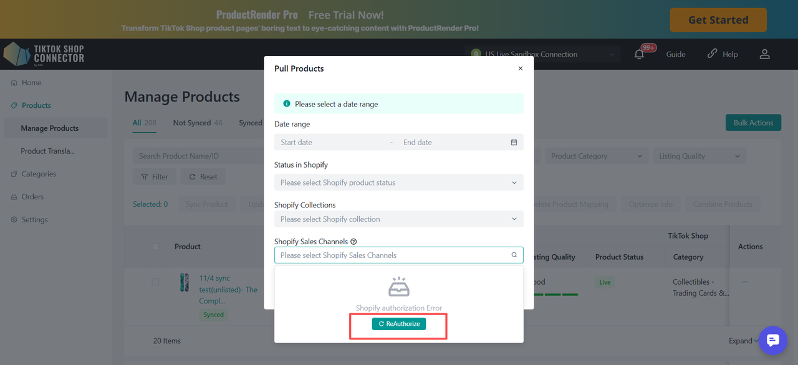The width and height of the screenshot is (798, 365).
Task: Open the Listing Quality filter dropdown
Action: [x=699, y=156]
